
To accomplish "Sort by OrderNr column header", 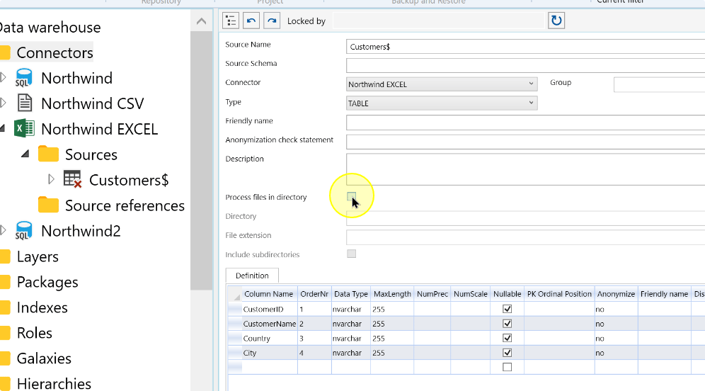I will [314, 294].
